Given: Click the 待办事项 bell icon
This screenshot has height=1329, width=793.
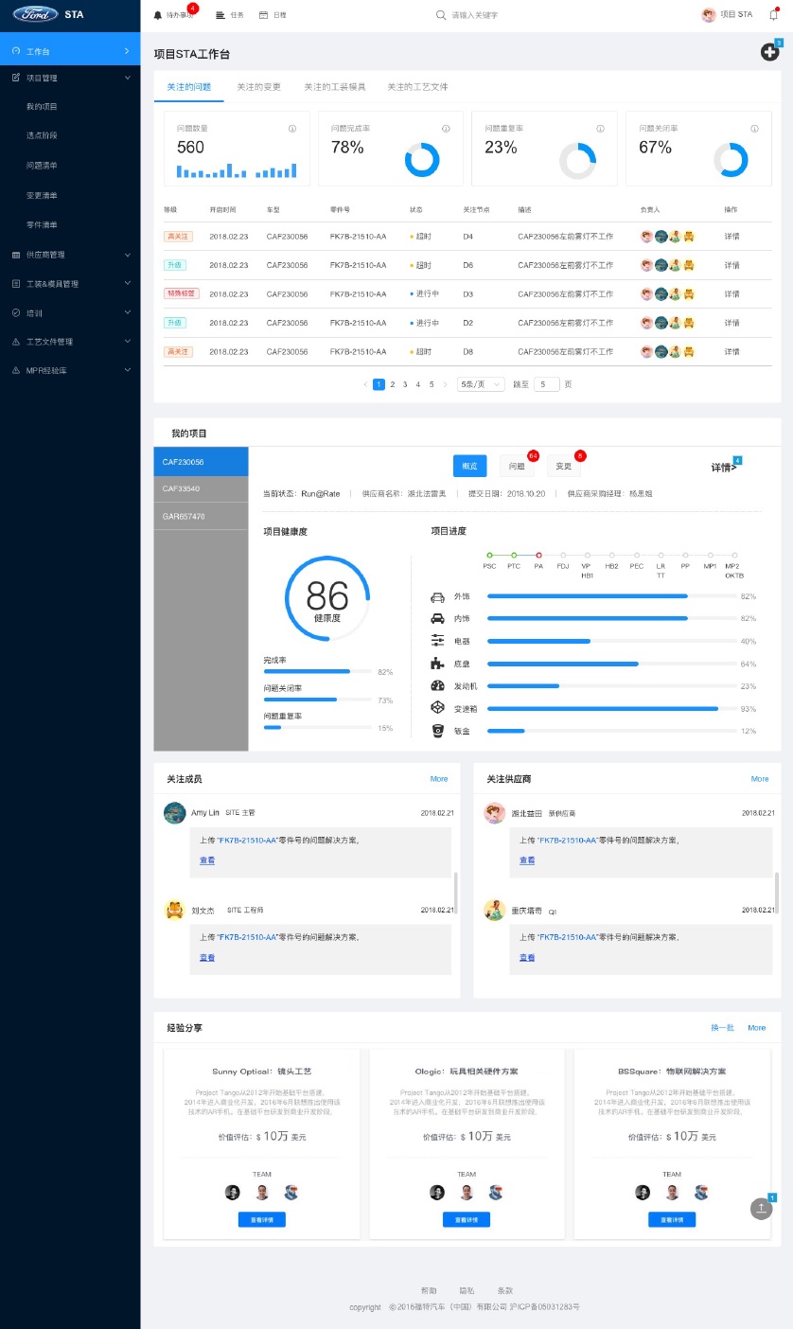Looking at the screenshot, I should [x=158, y=15].
